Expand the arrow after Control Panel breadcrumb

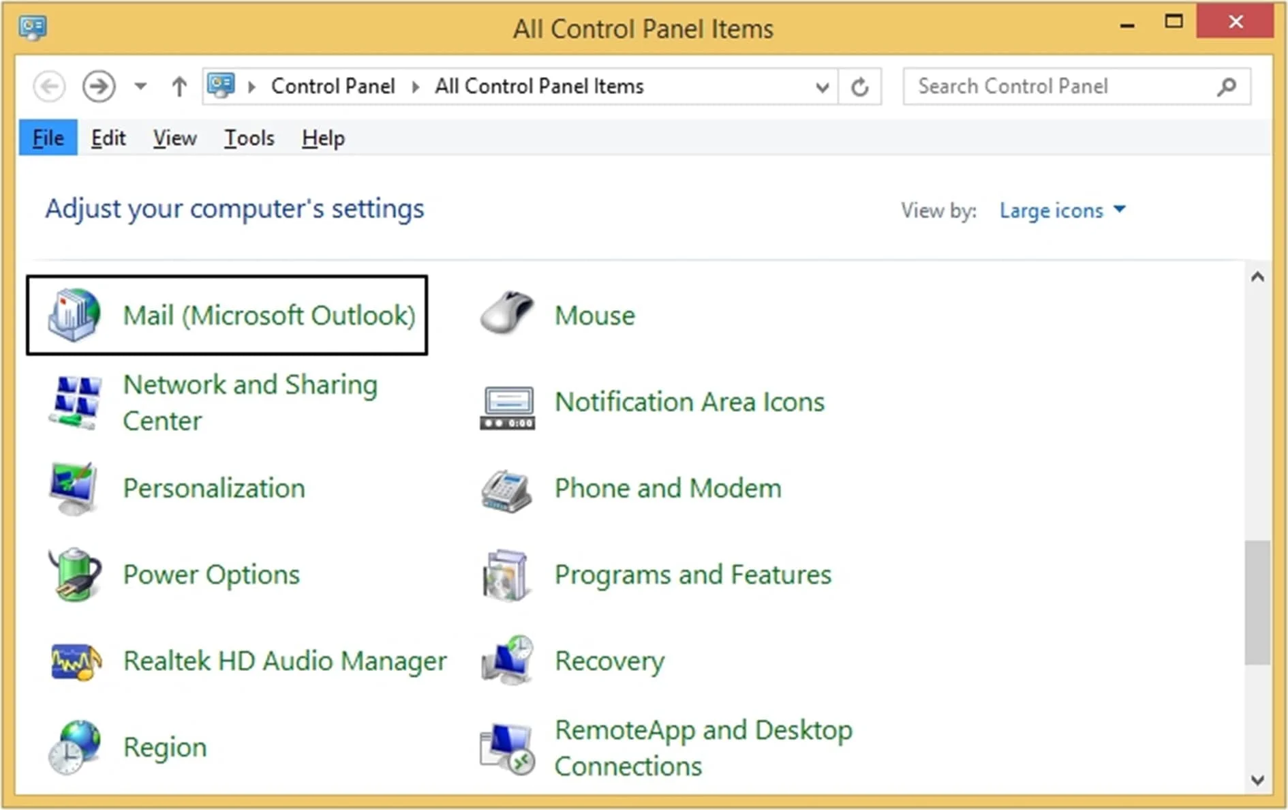point(415,87)
